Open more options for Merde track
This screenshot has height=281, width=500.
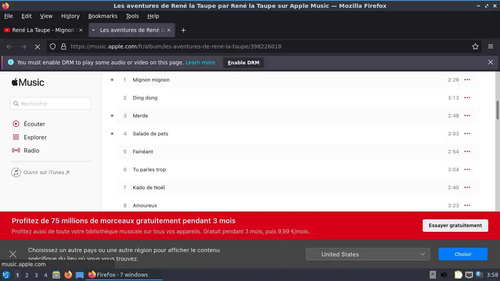467,116
